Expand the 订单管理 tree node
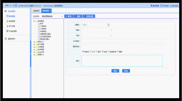Screen dimensions: 182x101 coord(34,47)
